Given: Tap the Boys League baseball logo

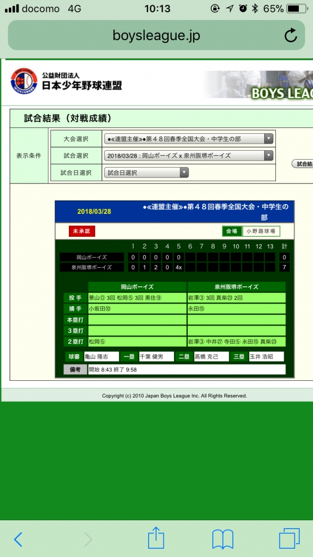Looking at the screenshot, I should [23, 81].
